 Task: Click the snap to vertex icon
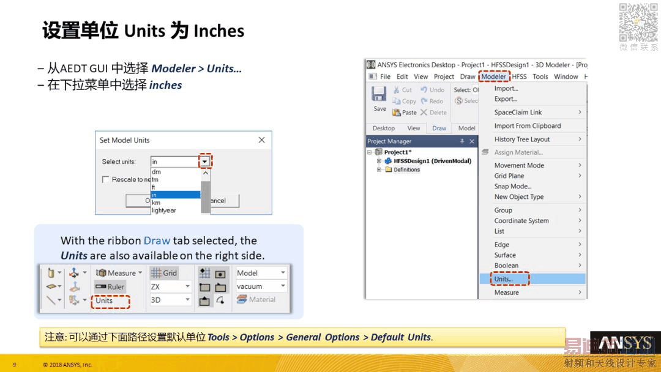204,288
